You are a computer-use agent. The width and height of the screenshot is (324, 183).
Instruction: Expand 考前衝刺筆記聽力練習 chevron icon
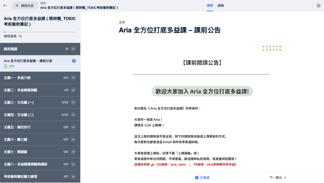click(x=73, y=176)
